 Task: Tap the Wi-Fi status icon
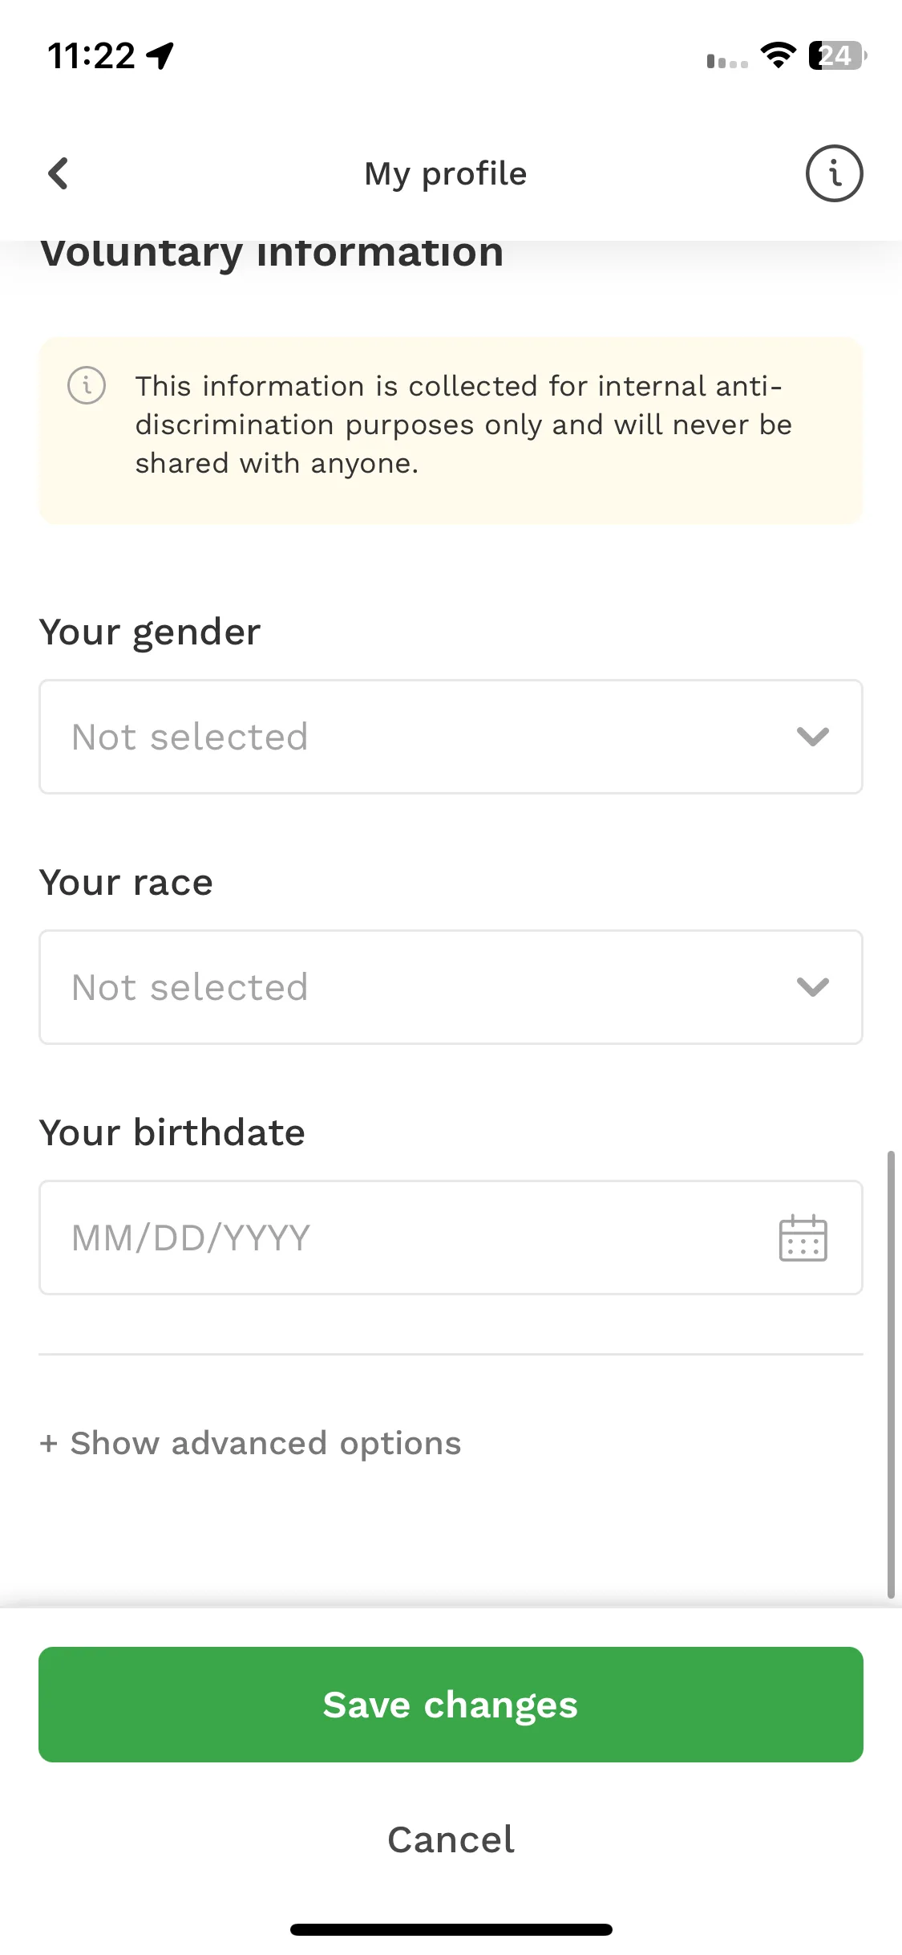778,55
